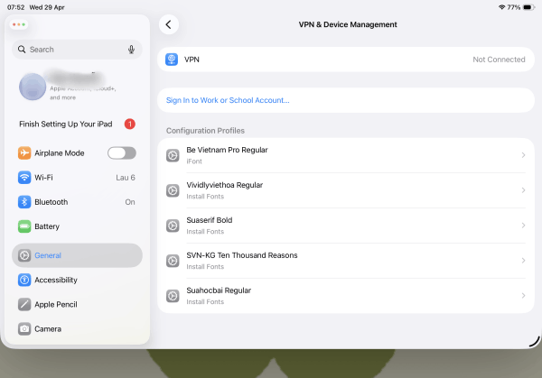Viewport: 542px width, 378px height.
Task: Click the 77% battery percentage
Action: tap(514, 7)
